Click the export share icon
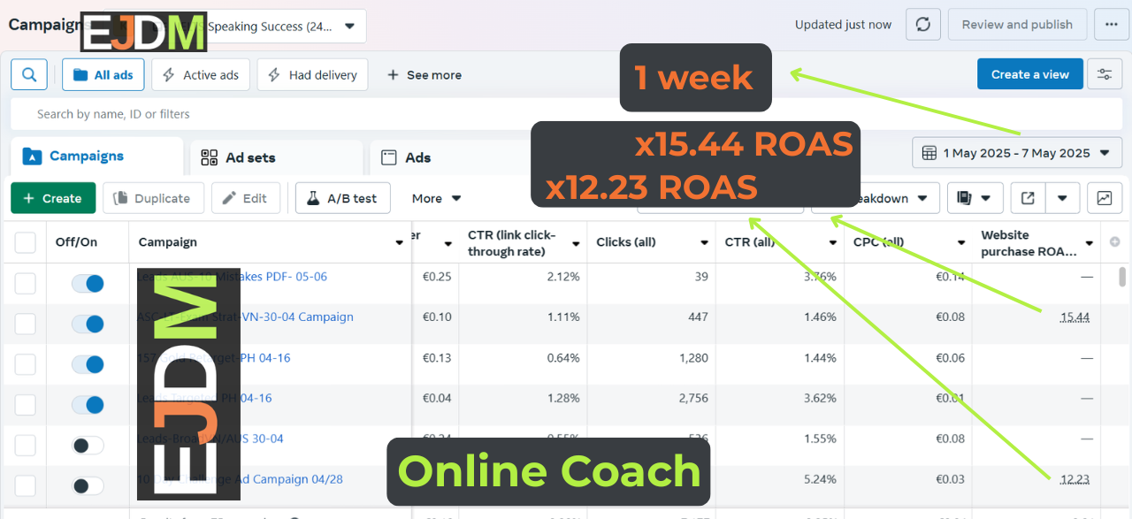1132x519 pixels. (1028, 198)
